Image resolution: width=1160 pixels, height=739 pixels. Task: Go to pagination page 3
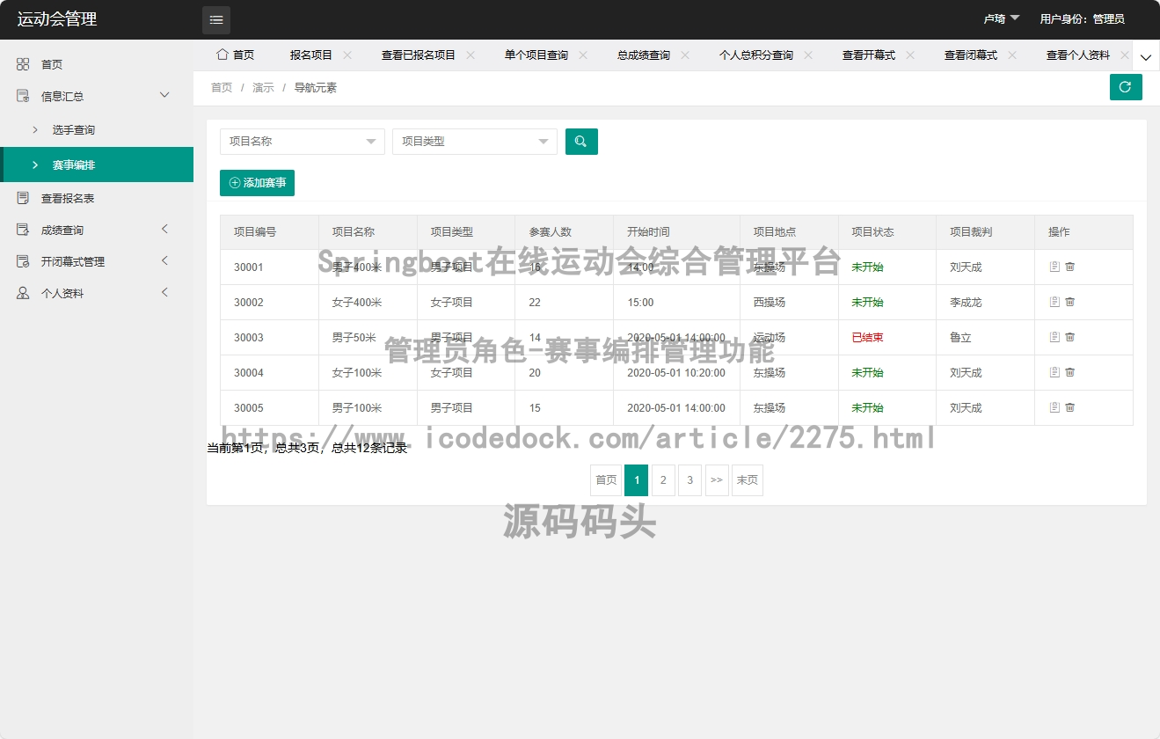pyautogui.click(x=690, y=480)
